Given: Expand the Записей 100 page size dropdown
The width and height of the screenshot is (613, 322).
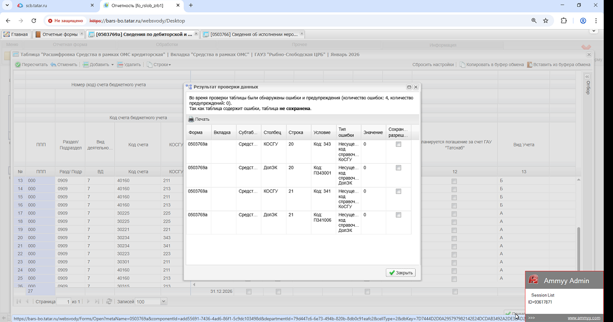Looking at the screenshot, I should tap(164, 302).
